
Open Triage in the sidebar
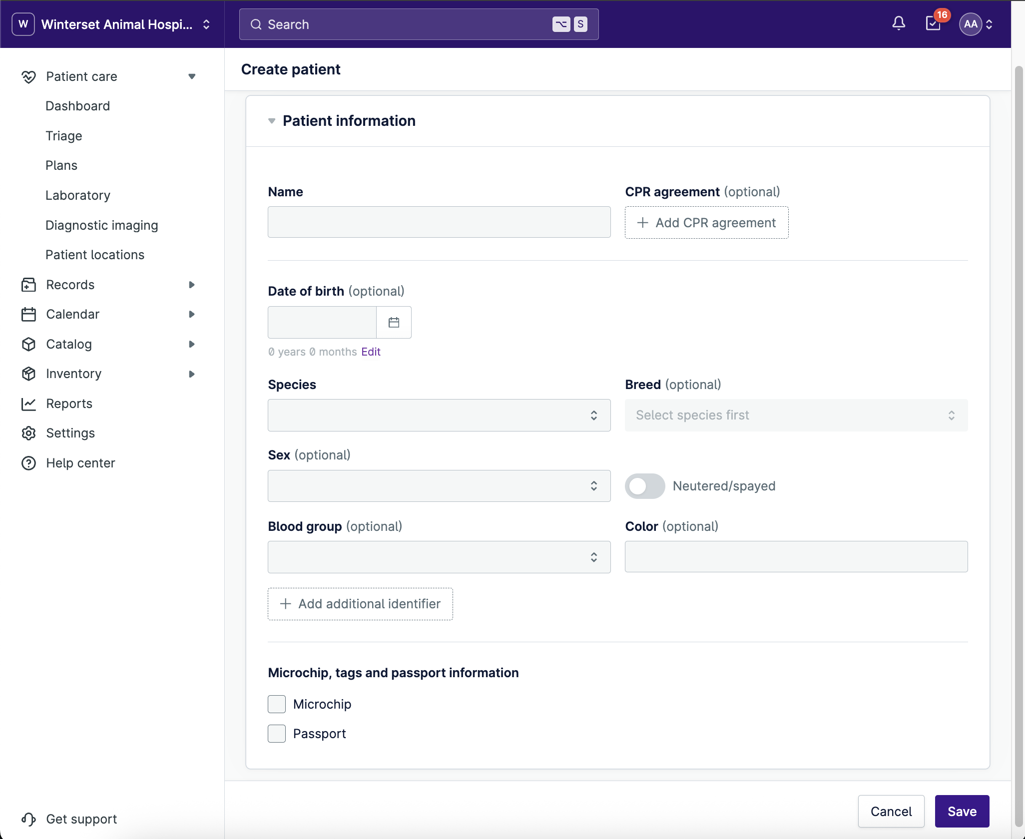pyautogui.click(x=63, y=136)
